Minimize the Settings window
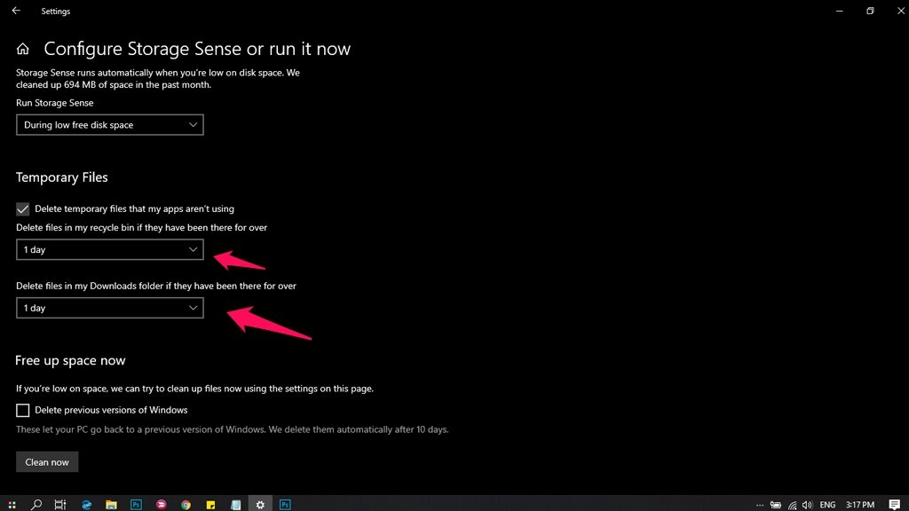The height and width of the screenshot is (511, 909). coord(839,11)
